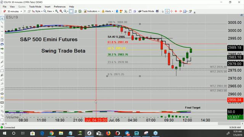Click the Jul, 04 23:30 time marker
This screenshot has height=137, width=244.
coord(96,120)
